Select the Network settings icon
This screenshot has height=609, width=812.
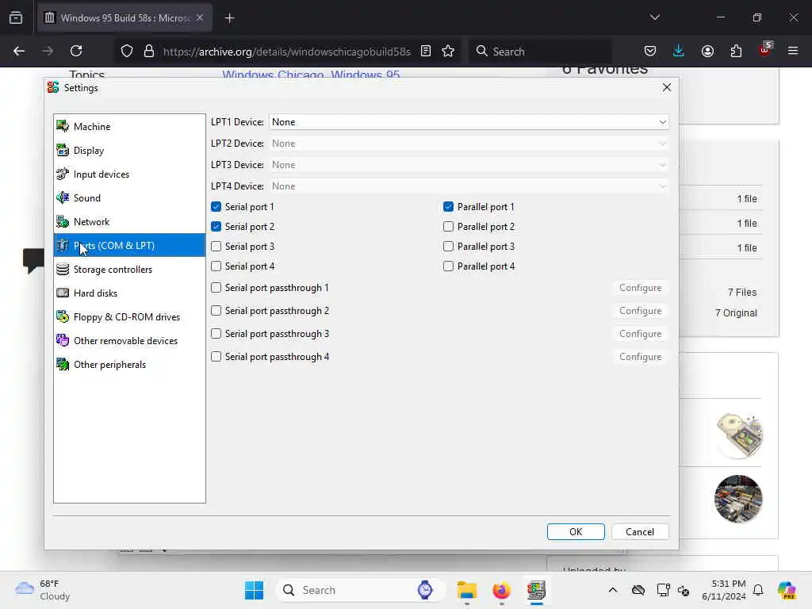(63, 222)
